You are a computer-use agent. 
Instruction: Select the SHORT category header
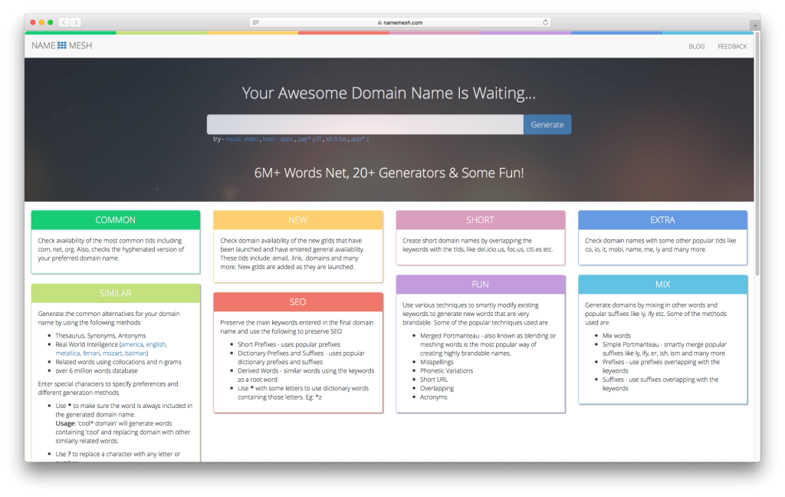480,220
